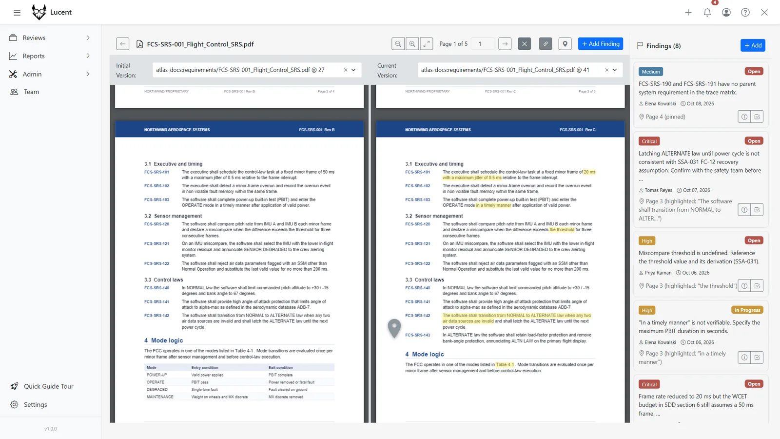Open the Reviews section
This screenshot has width=780, height=439.
click(34, 38)
